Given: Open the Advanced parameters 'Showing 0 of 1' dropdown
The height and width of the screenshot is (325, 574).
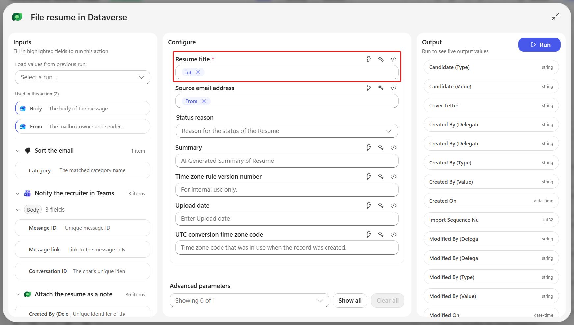Looking at the screenshot, I should [249, 300].
